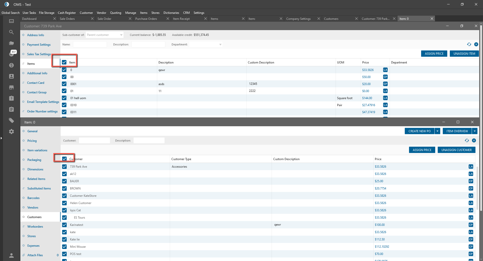Open the user tasks icon with 837 badge
Image resolution: width=483 pixels, height=261 pixels.
(12, 54)
